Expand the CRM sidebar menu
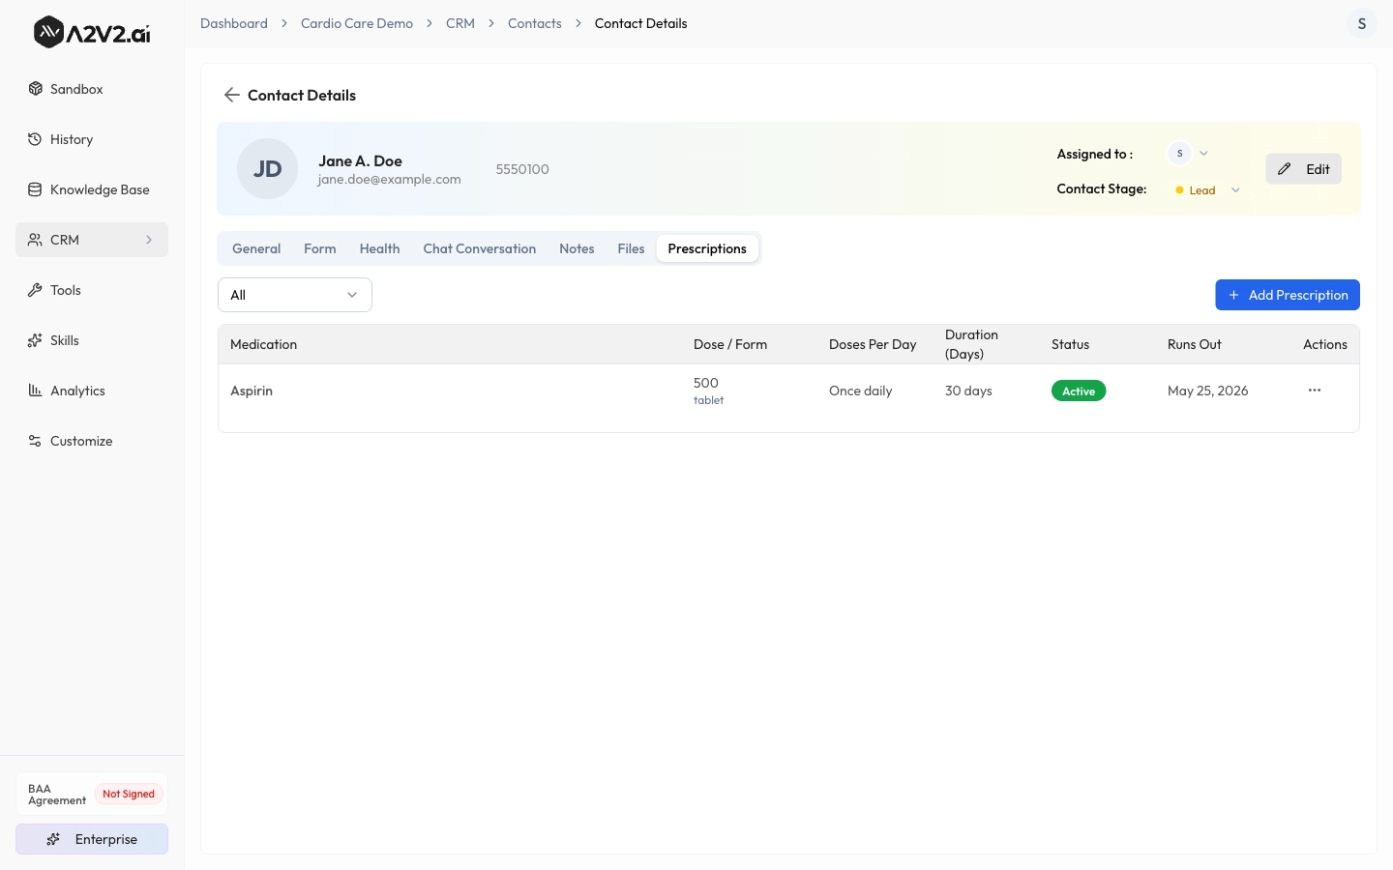Screen dimensions: 1393x870 tap(92, 240)
